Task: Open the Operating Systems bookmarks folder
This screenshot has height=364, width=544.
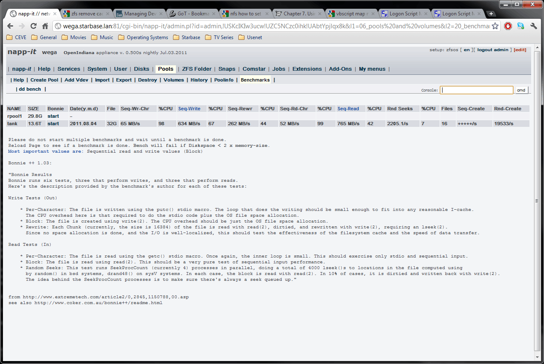Action: click(x=143, y=37)
